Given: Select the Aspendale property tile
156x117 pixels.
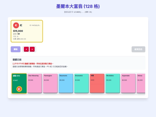Looking at the screenshot, I should [x=128, y=83].
